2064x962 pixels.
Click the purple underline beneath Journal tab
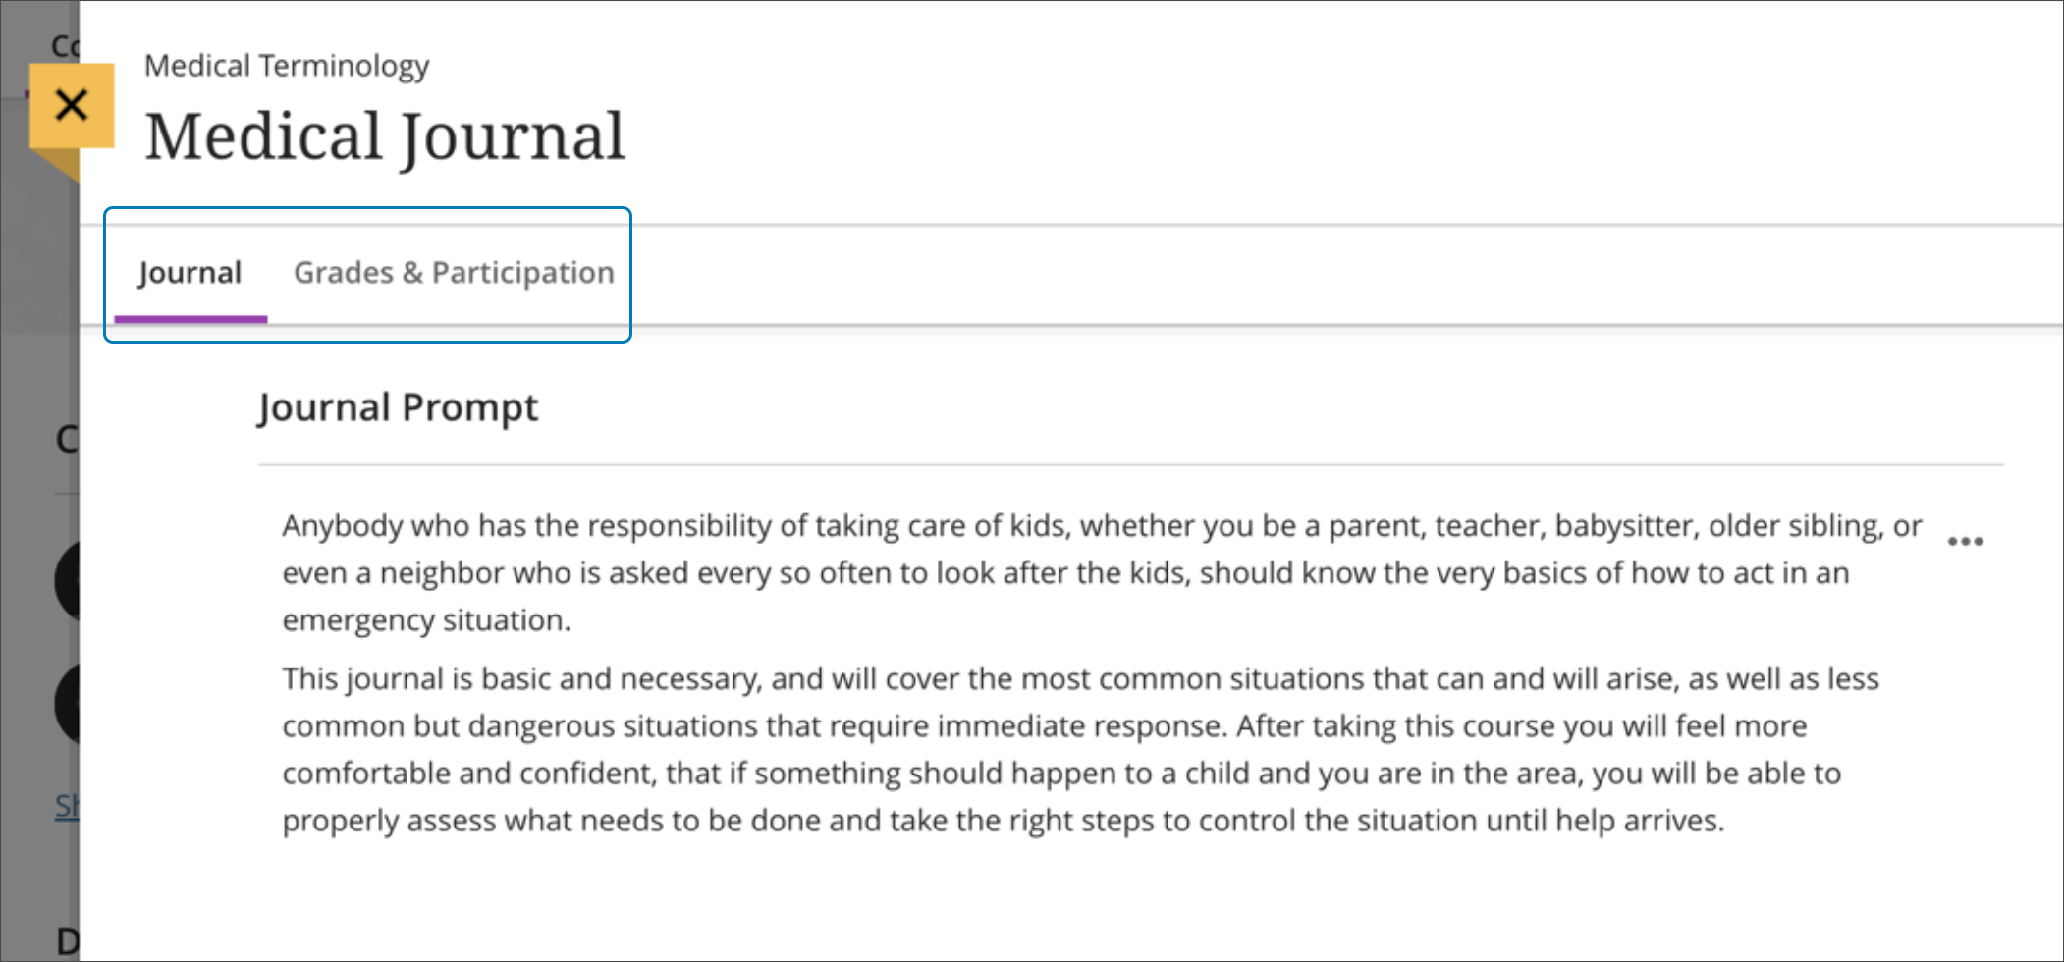click(190, 319)
